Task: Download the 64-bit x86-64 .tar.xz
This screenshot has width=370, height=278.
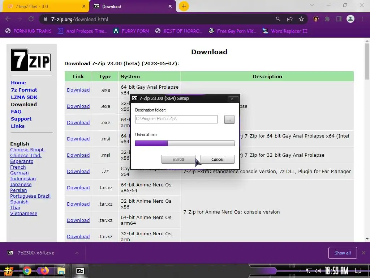Action: coord(78,188)
